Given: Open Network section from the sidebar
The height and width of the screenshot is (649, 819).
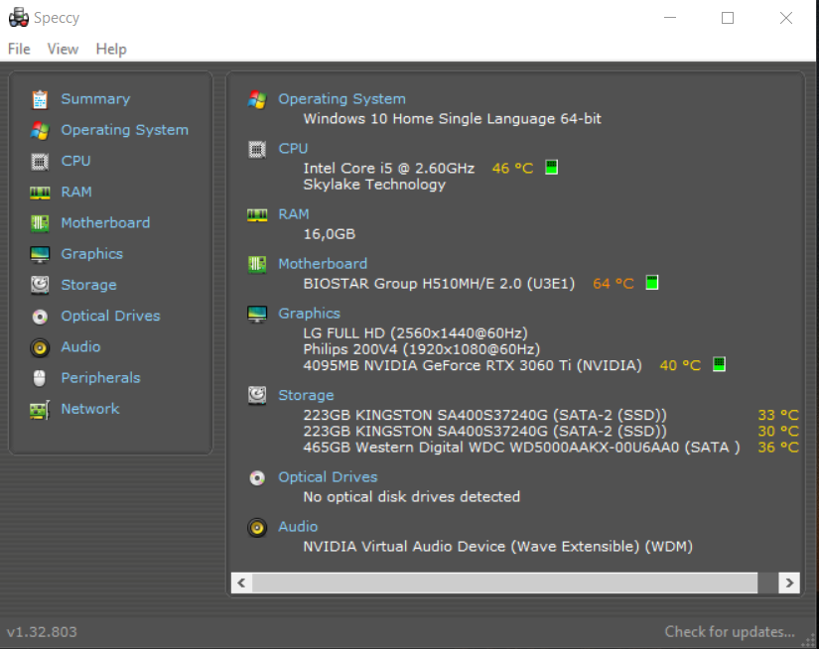Looking at the screenshot, I should click(x=90, y=409).
